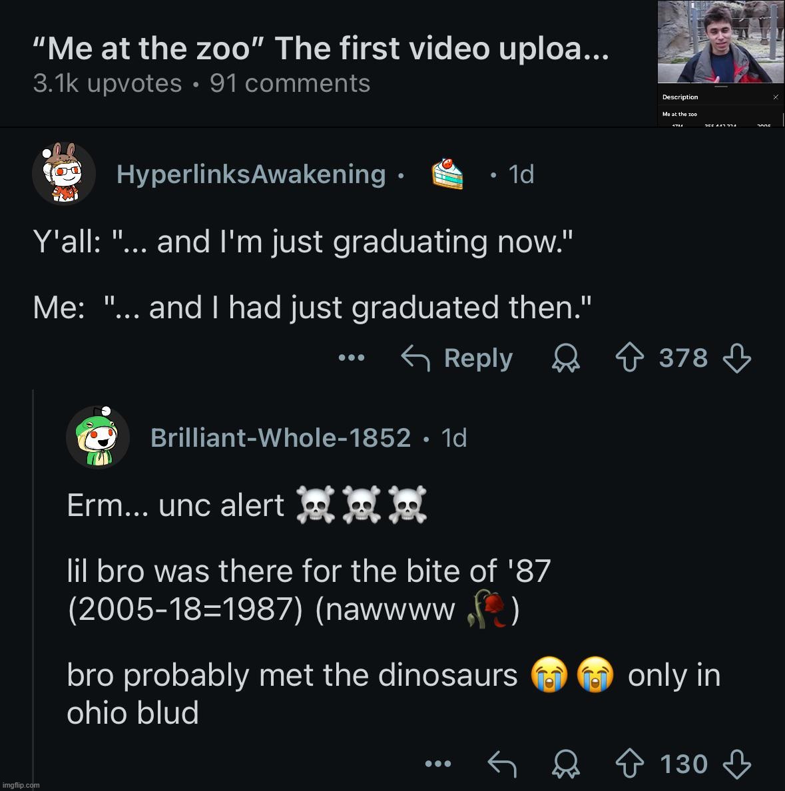Click the cake day flair icon
The width and height of the screenshot is (785, 791).
[x=447, y=174]
